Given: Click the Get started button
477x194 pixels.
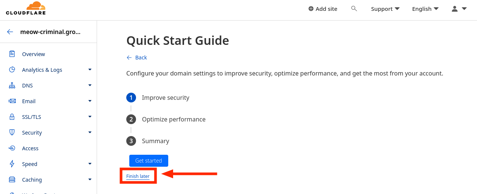Looking at the screenshot, I should (149, 161).
